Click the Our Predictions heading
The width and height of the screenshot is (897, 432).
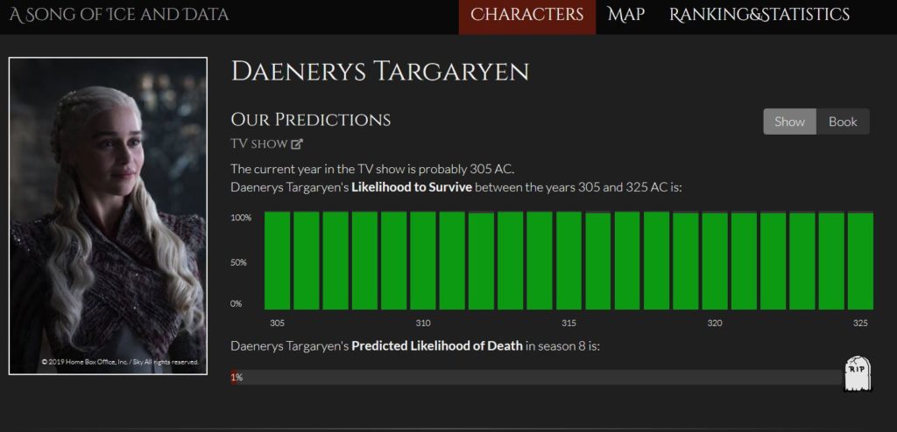311,120
